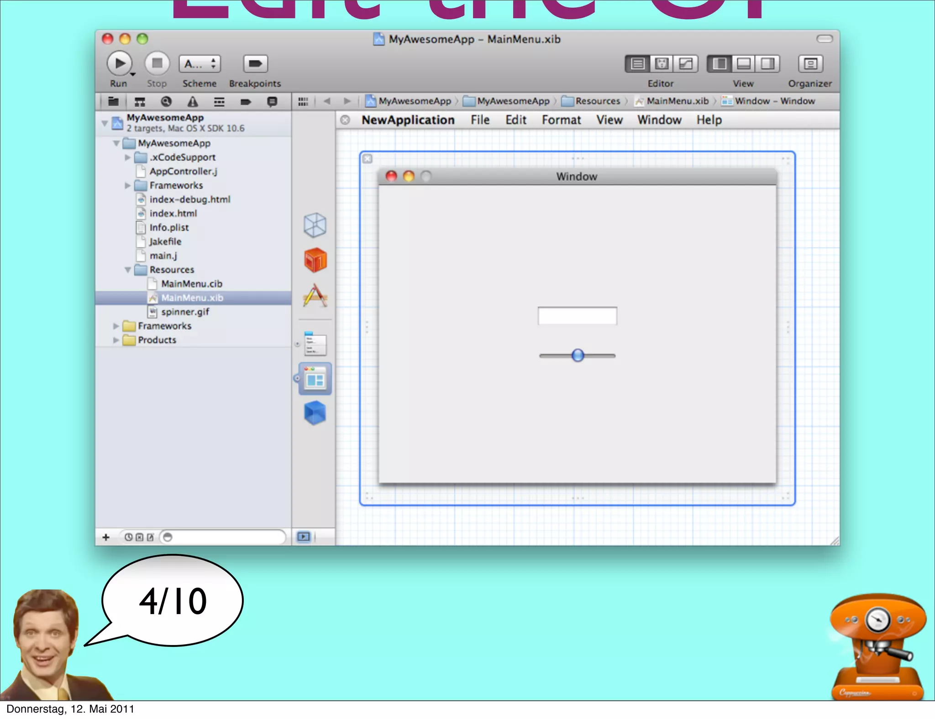Screen dimensions: 935x719
Task: Open the View menu in designed menubar
Action: pos(609,120)
